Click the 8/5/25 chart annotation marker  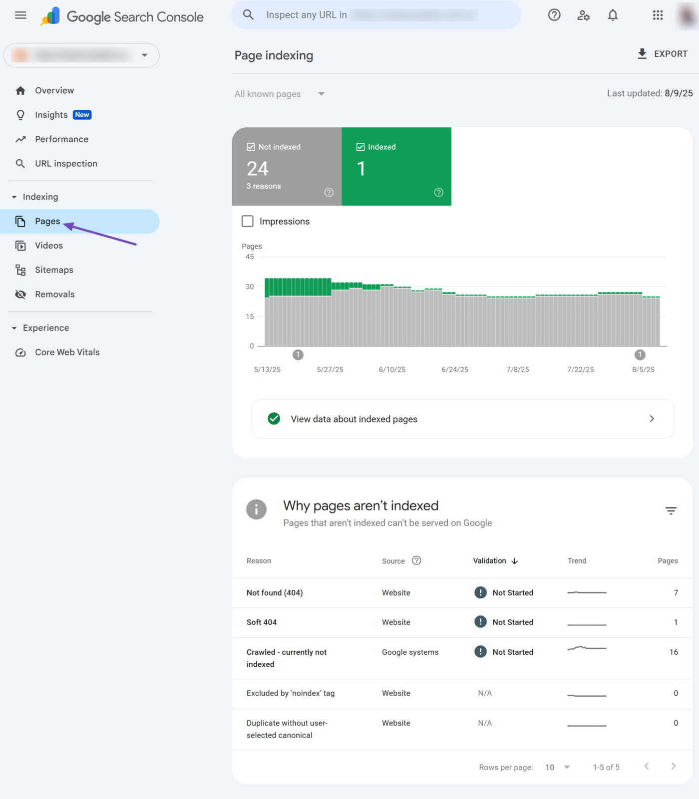(640, 355)
